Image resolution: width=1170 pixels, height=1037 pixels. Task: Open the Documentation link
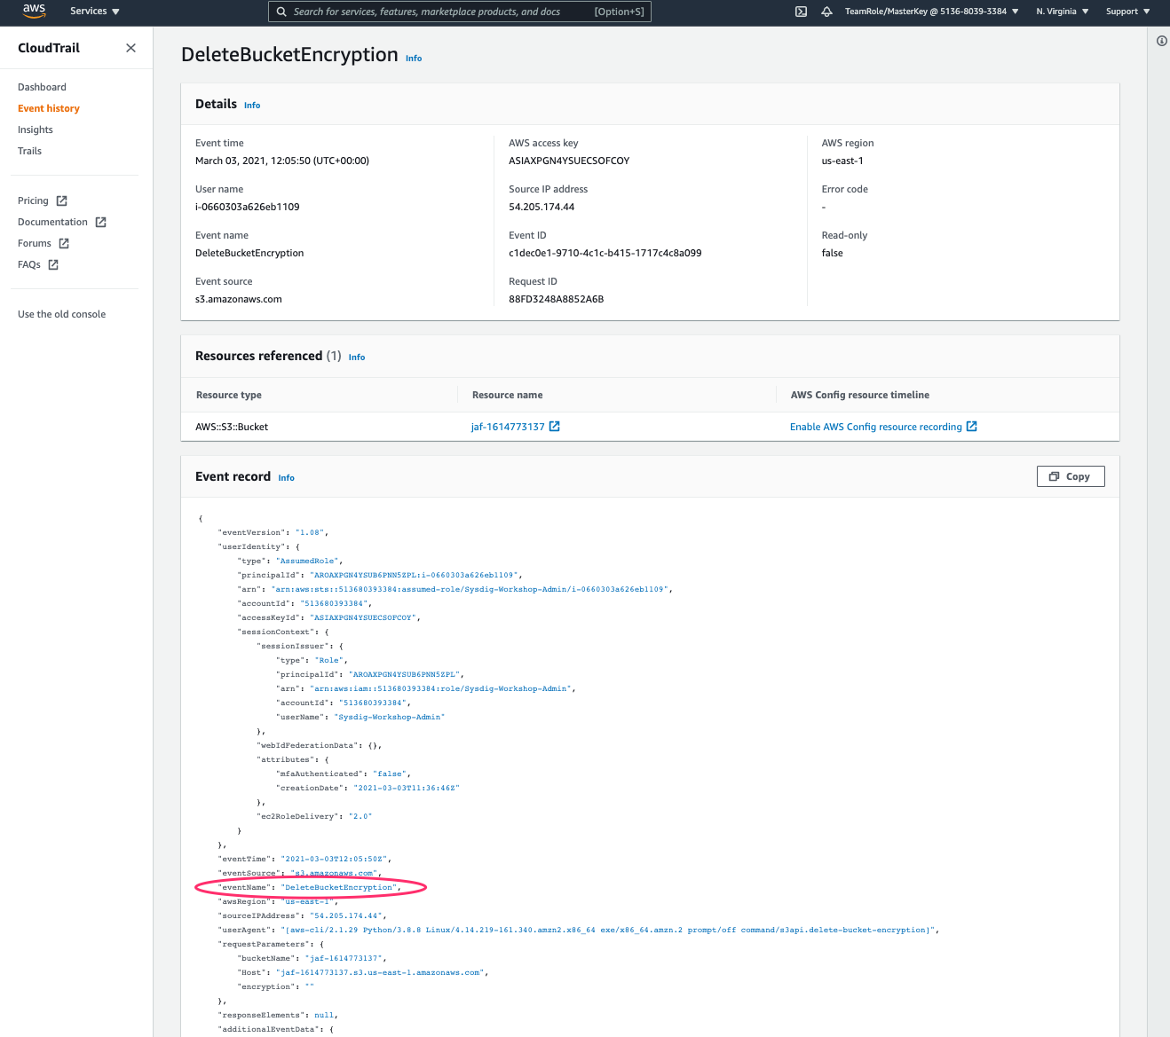(x=52, y=222)
